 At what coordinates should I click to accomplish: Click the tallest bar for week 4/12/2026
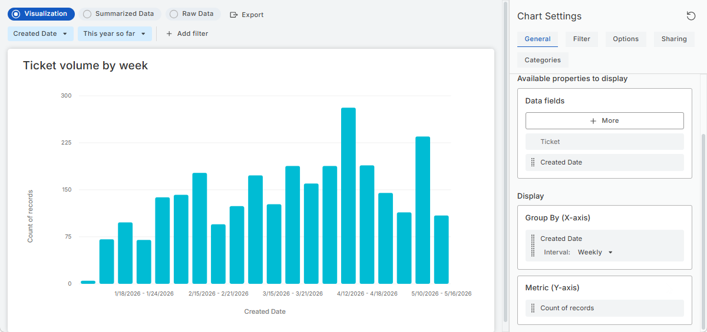[348, 196]
